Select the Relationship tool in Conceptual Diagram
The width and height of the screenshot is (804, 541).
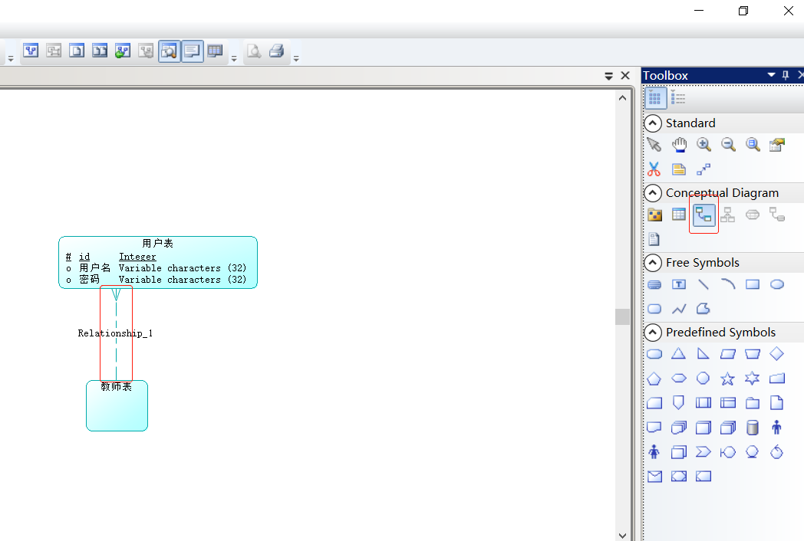tap(703, 215)
